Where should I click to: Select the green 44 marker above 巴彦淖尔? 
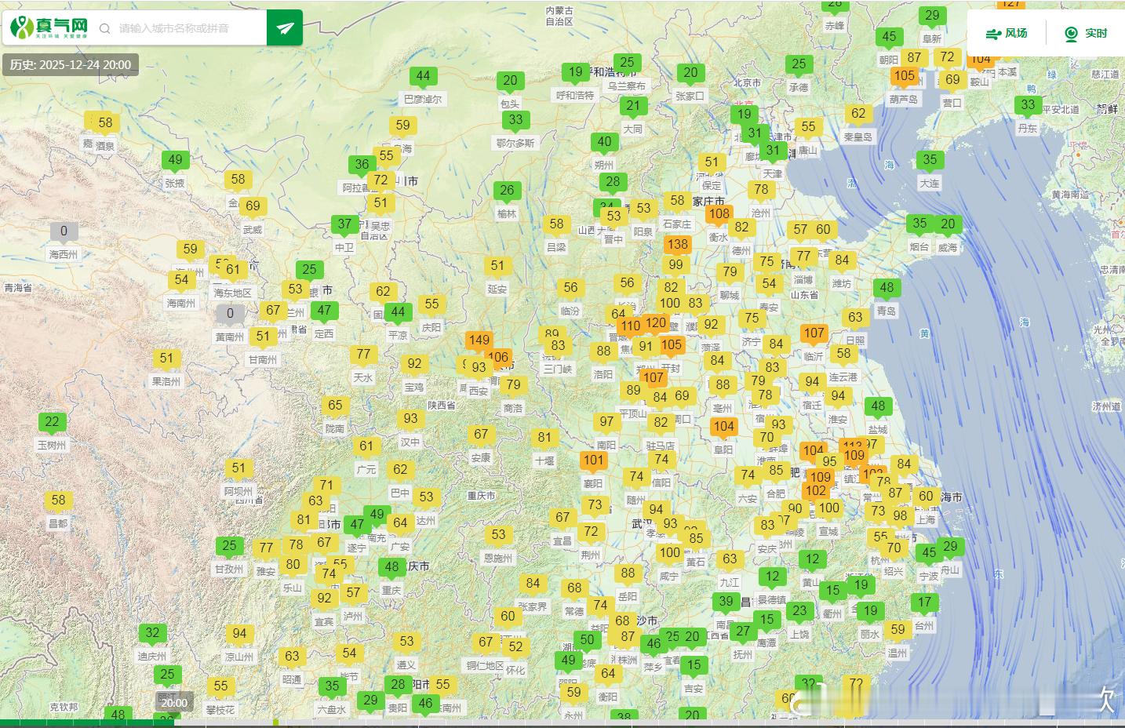coord(423,77)
